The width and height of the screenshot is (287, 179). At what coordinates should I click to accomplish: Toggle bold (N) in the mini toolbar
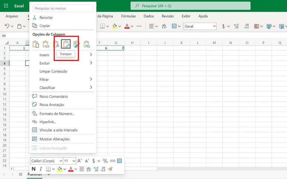point(34,169)
